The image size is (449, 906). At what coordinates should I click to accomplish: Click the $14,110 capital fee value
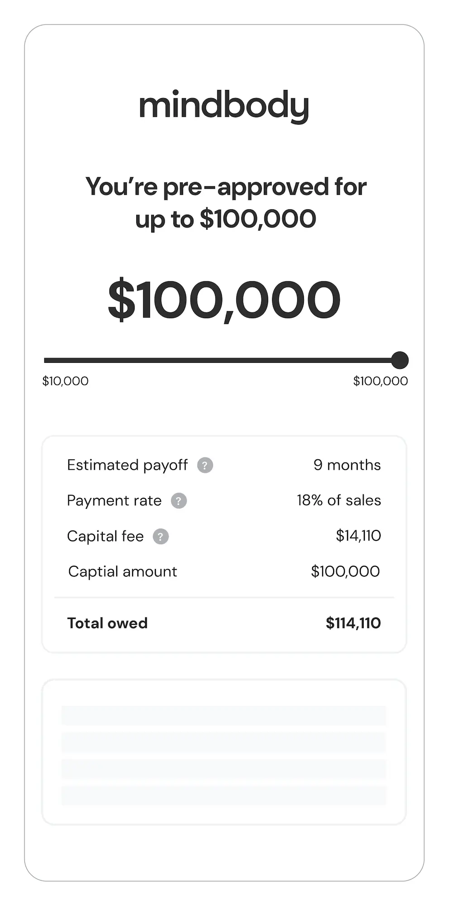point(358,536)
